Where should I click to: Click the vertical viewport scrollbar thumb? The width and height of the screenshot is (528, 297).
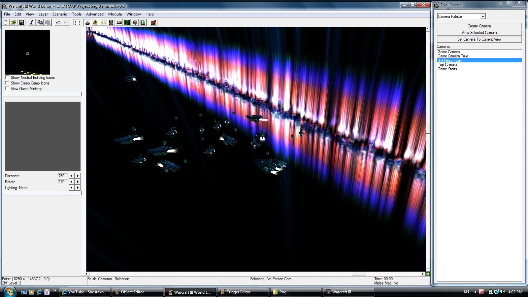pyautogui.click(x=428, y=129)
